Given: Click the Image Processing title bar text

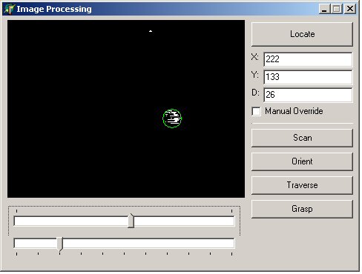Looking at the screenshot, I should click(x=54, y=9).
